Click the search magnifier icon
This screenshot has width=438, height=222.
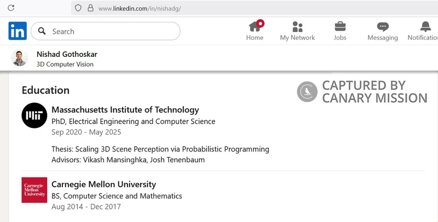tap(42, 31)
